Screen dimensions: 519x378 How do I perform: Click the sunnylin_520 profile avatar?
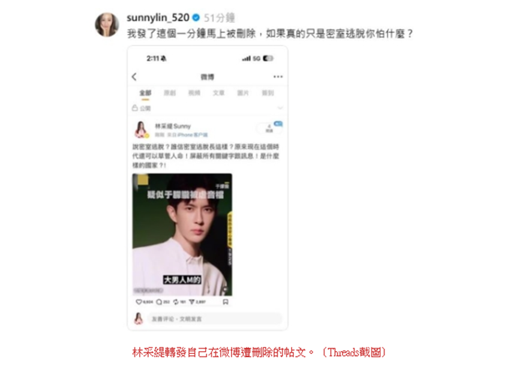(x=107, y=25)
